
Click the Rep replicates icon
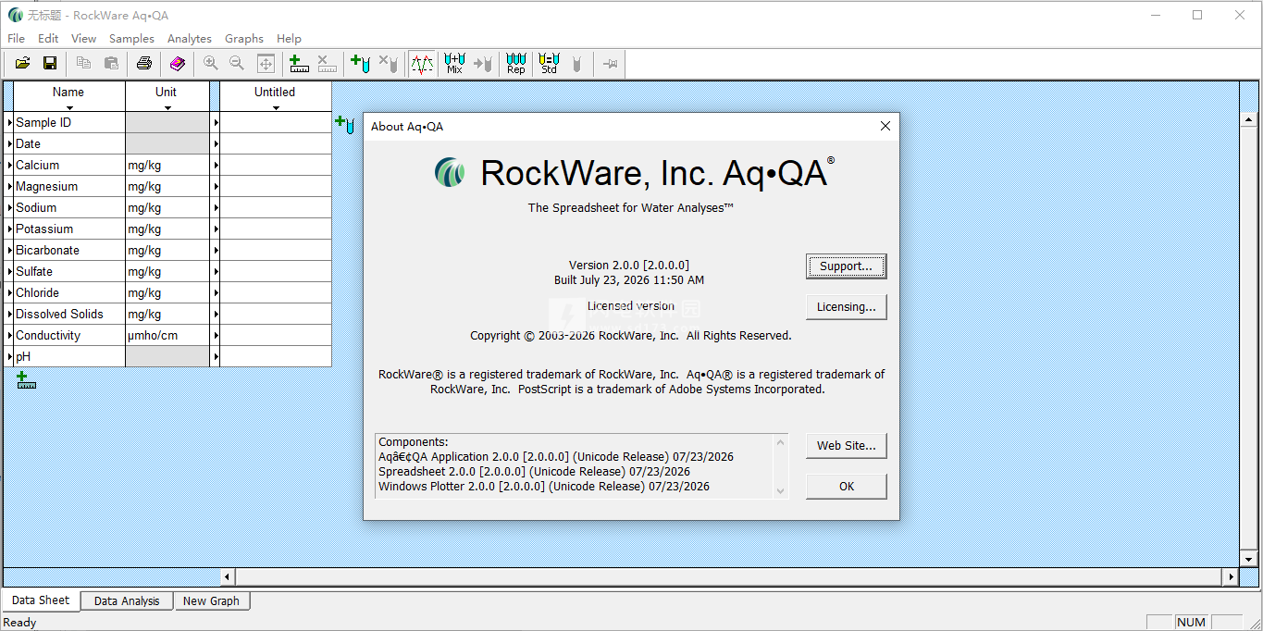point(516,63)
